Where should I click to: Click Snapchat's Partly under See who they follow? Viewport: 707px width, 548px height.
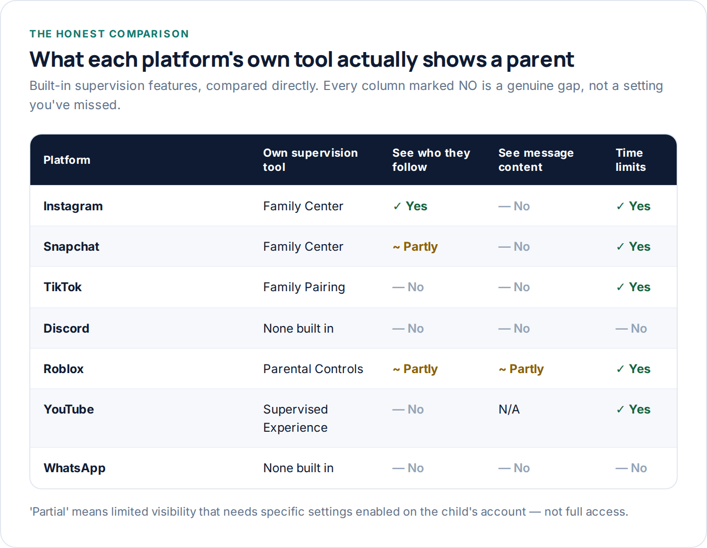point(415,247)
